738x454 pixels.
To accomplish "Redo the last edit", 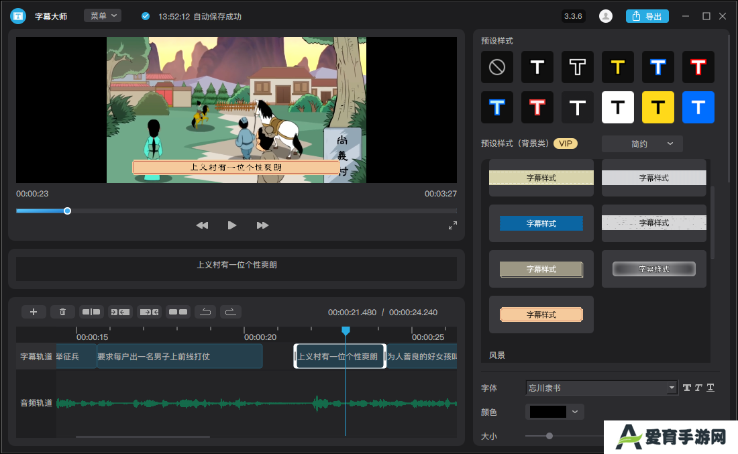I will [230, 312].
